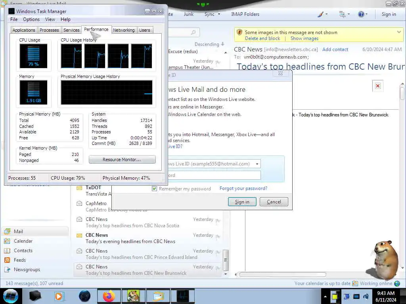The height and width of the screenshot is (304, 406).
Task: Click message list vertical scrollbar thumb
Action: point(226,260)
